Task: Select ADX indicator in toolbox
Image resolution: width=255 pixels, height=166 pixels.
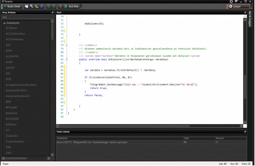Action: [8, 45]
